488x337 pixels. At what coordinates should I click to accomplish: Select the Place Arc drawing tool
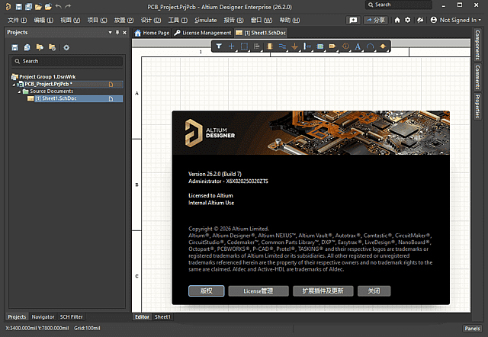coord(371,47)
